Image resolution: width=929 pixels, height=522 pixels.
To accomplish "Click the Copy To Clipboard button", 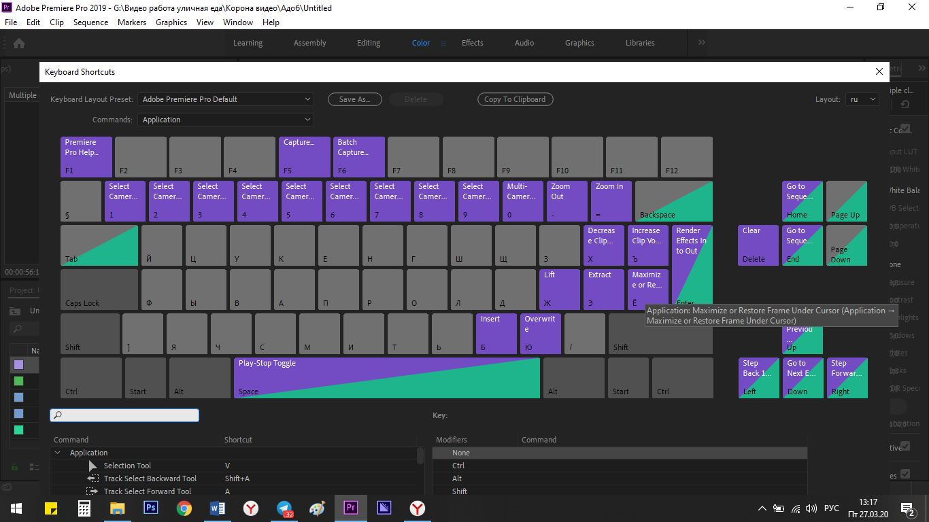I will click(515, 99).
